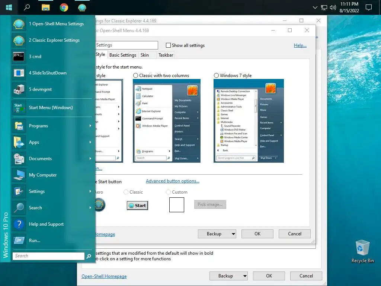The width and height of the screenshot is (381, 286).
Task: Expand the Apps submenu arrow
Action: coord(90,142)
